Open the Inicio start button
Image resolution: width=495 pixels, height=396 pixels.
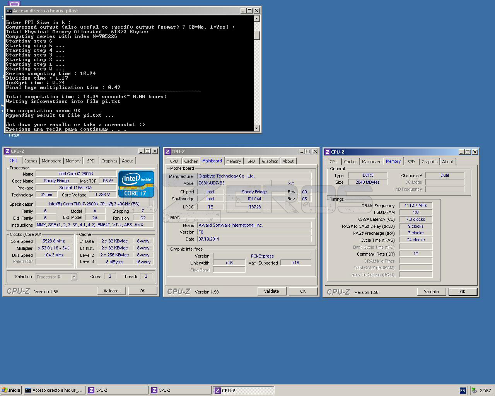pos(11,390)
